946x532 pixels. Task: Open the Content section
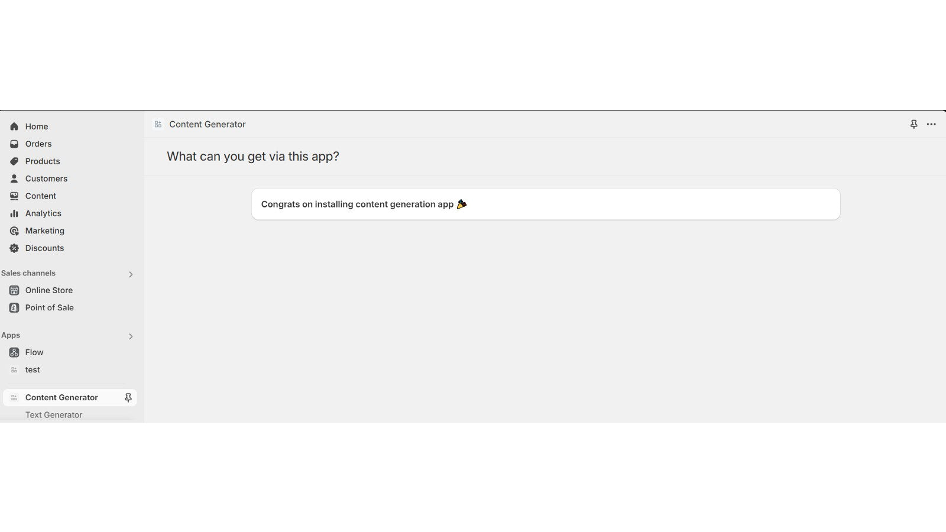pyautogui.click(x=40, y=196)
